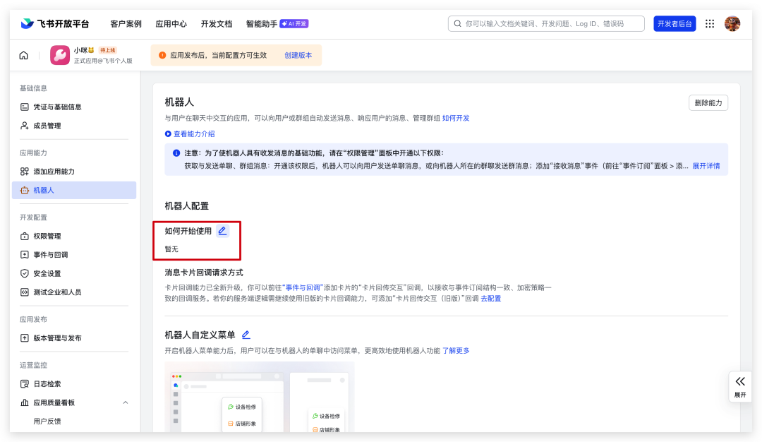Image resolution: width=762 pixels, height=442 pixels.
Task: Click the user avatar in top right
Action: (732, 23)
